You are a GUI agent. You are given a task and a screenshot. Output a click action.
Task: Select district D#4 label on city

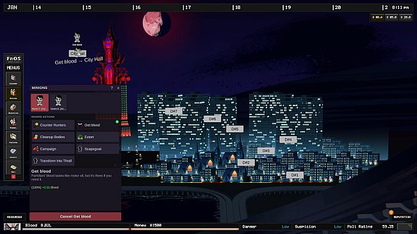pos(288,139)
